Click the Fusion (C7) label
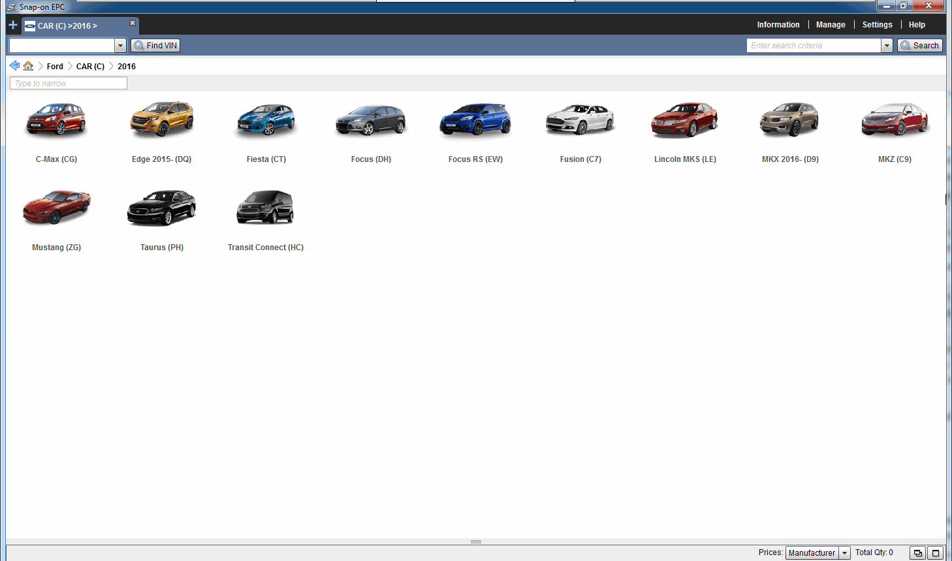The height and width of the screenshot is (561, 952). [x=580, y=159]
